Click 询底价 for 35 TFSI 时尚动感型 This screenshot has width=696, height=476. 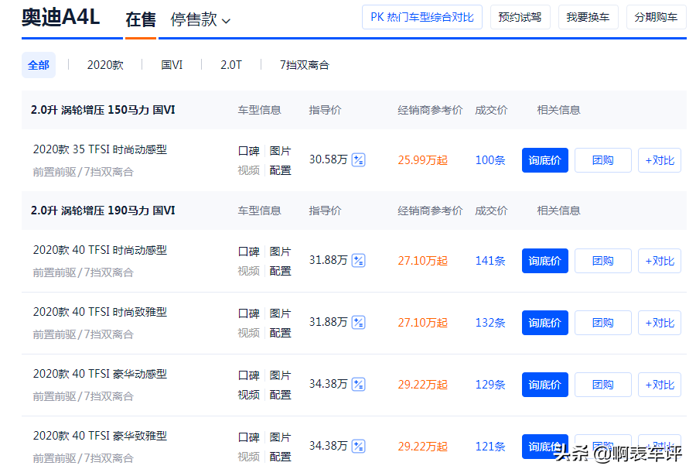pos(544,160)
